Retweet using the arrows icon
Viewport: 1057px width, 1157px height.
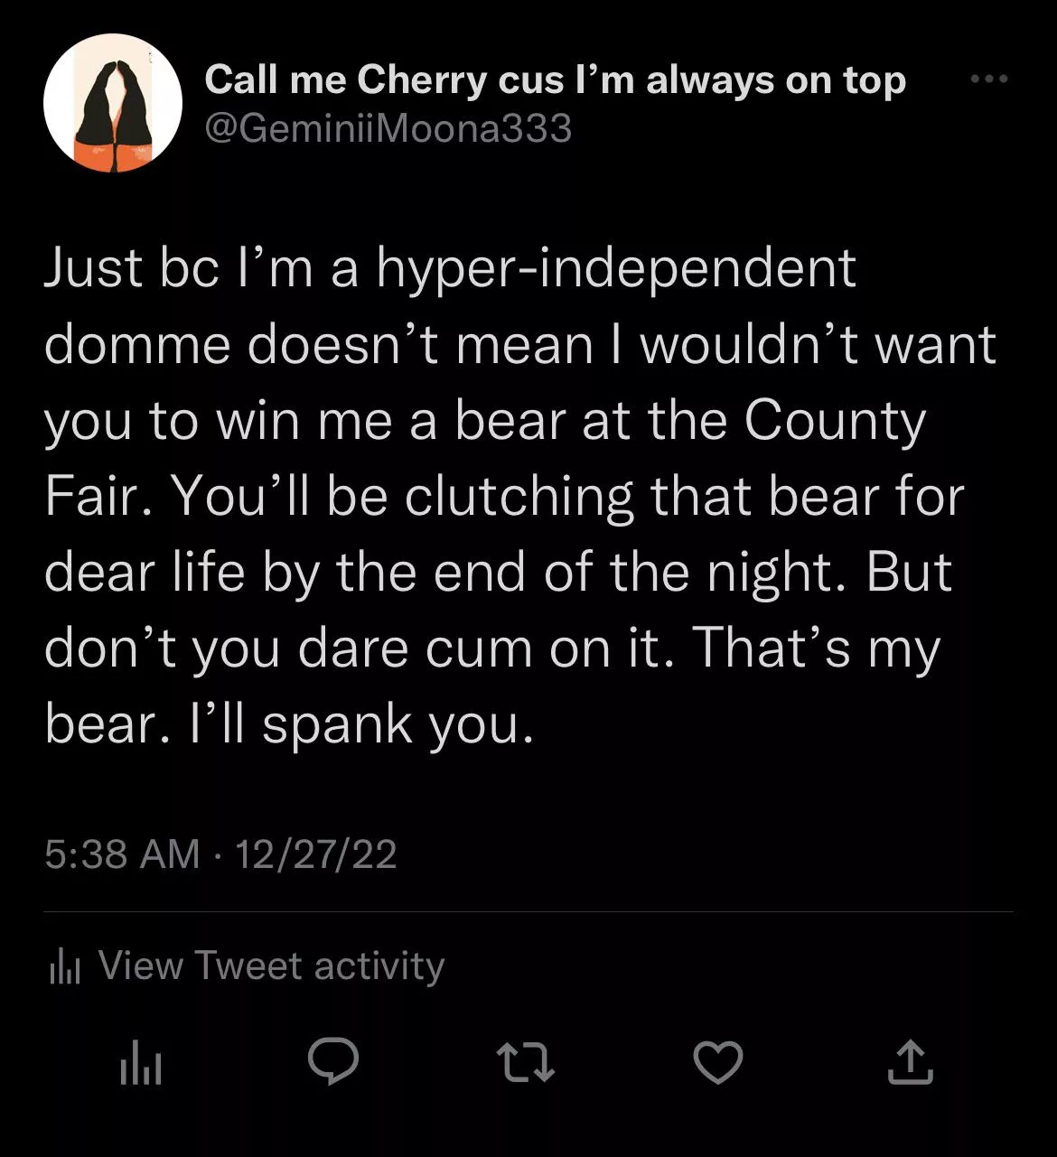point(526,1061)
